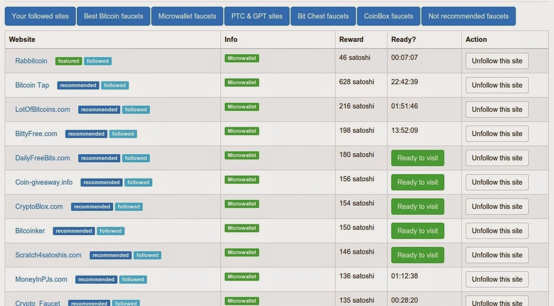Open the Coin-giveaway.info link
The image size is (554, 306).
44,183
